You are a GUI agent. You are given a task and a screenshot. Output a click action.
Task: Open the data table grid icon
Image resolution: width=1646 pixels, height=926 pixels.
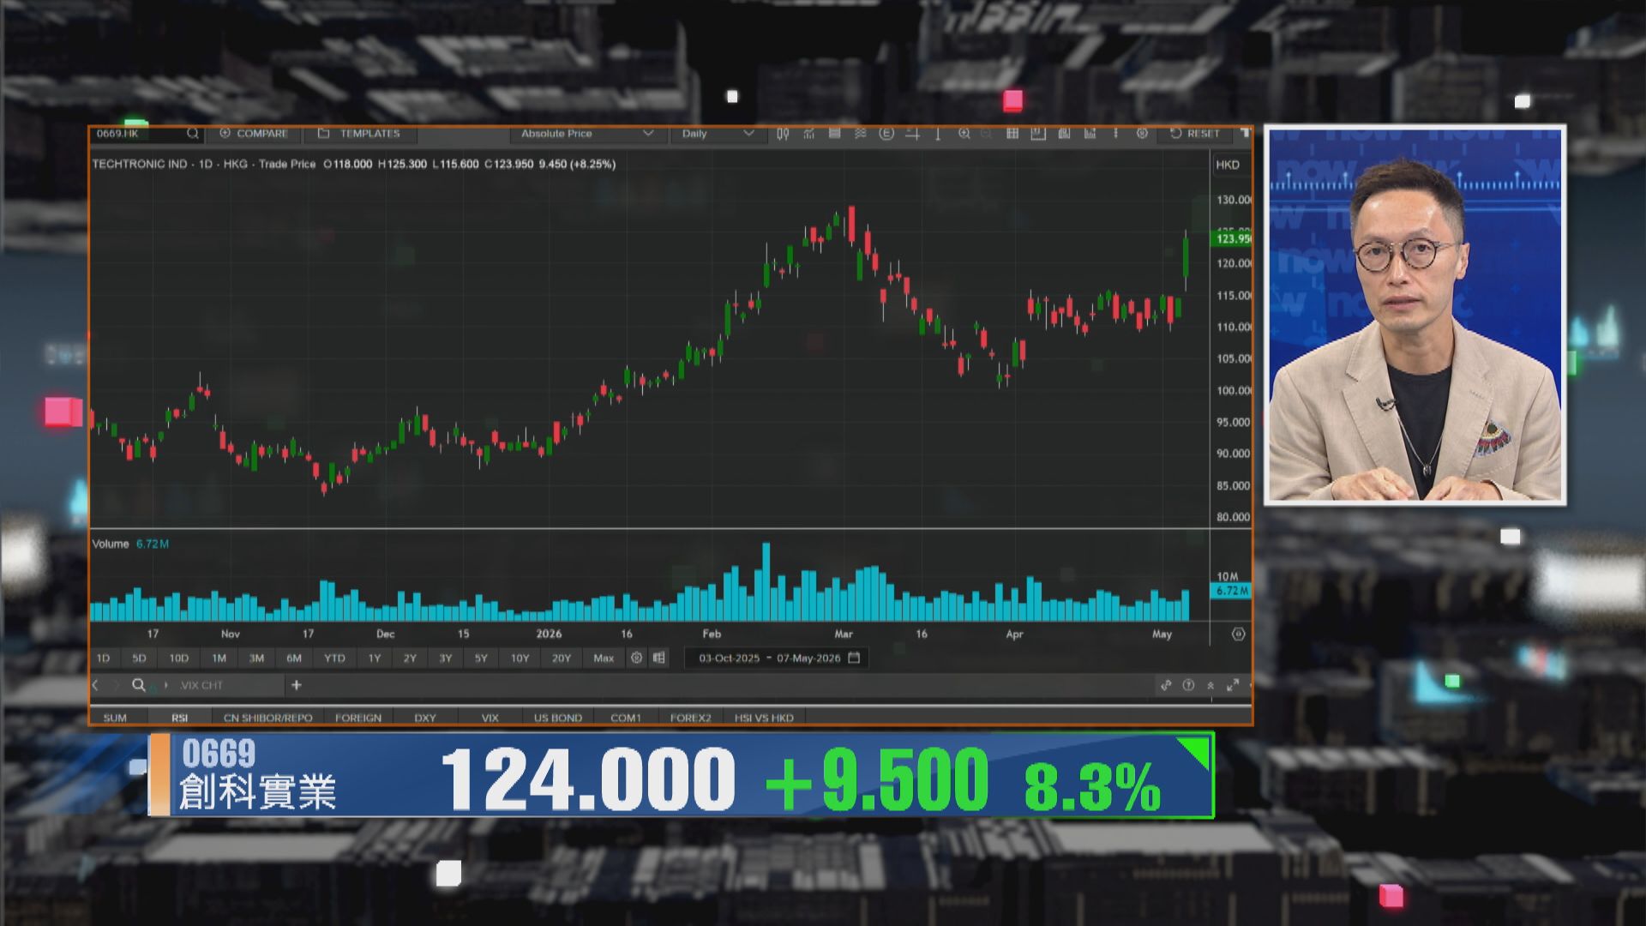click(1012, 134)
